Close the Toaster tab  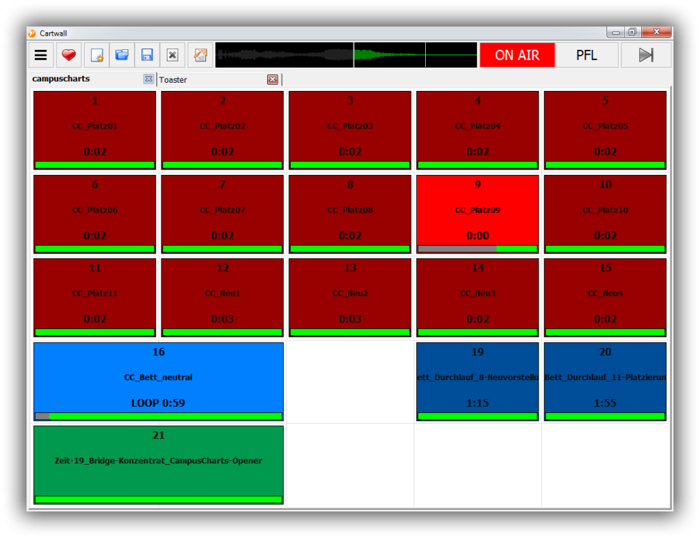273,79
